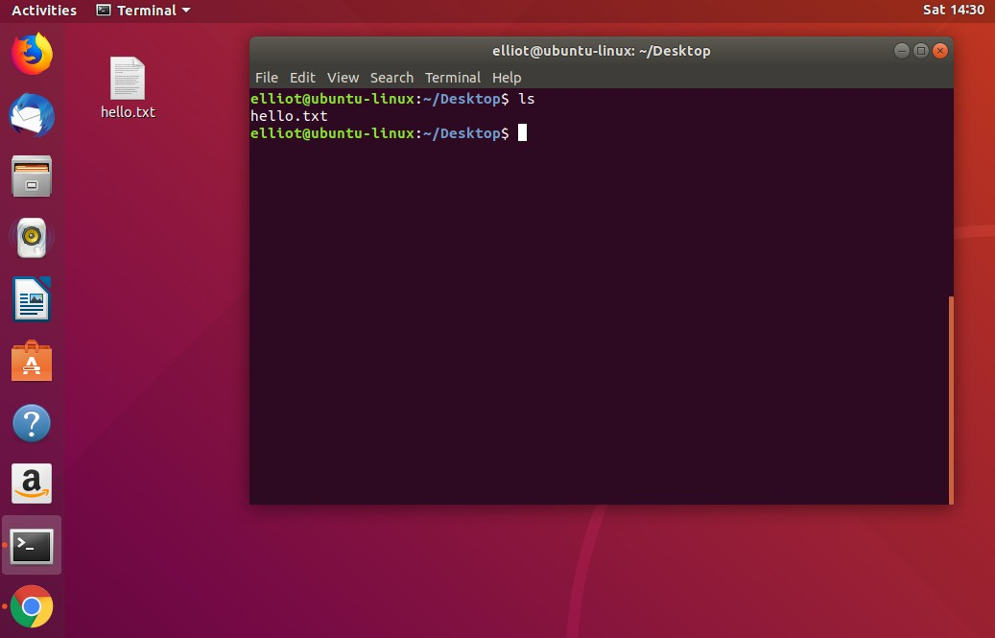Open the View menu in Terminal
The image size is (995, 638).
click(343, 78)
